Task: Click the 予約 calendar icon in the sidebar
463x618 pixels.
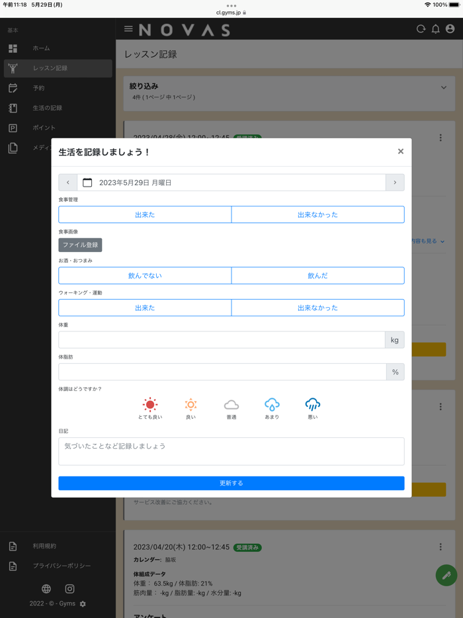Action: (13, 88)
